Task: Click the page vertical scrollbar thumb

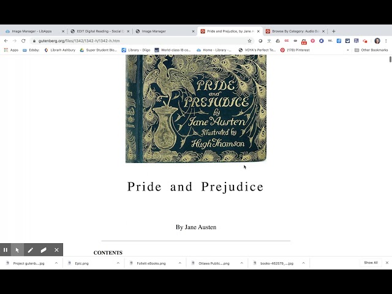Action: click(390, 59)
